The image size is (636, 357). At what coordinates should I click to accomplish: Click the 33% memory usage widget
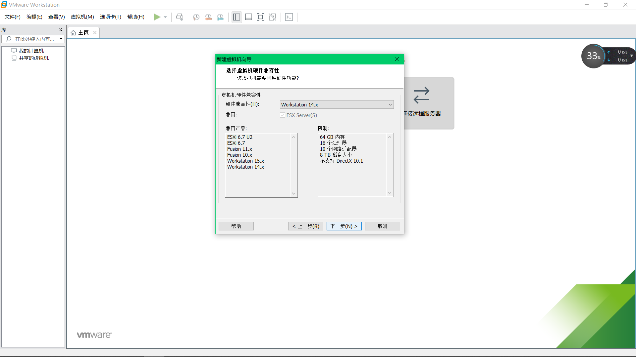(594, 56)
